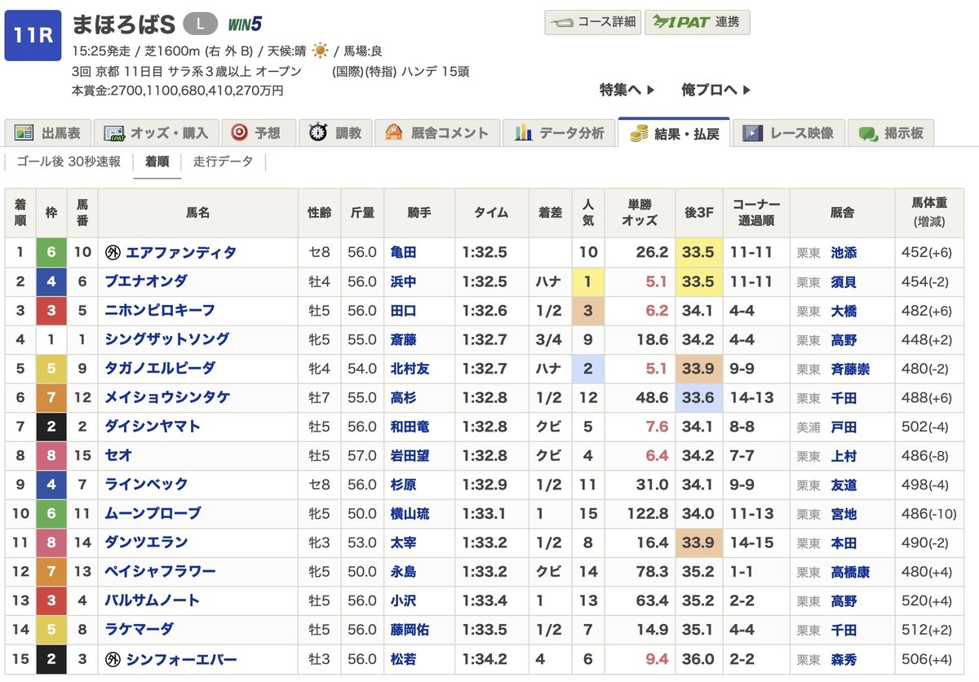Select the 結果・払戻 tab
This screenshot has height=682, width=979.
point(674,133)
